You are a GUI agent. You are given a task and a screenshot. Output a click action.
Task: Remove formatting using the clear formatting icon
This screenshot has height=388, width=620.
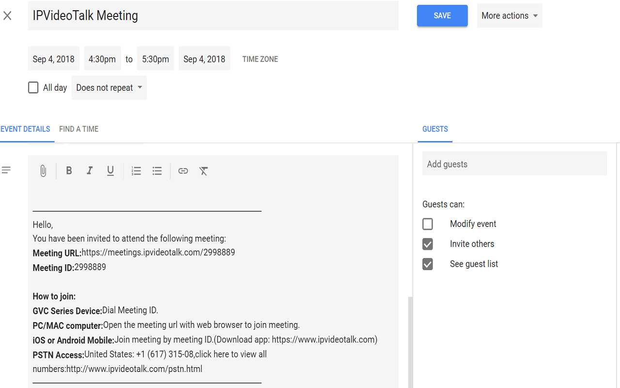click(x=203, y=171)
